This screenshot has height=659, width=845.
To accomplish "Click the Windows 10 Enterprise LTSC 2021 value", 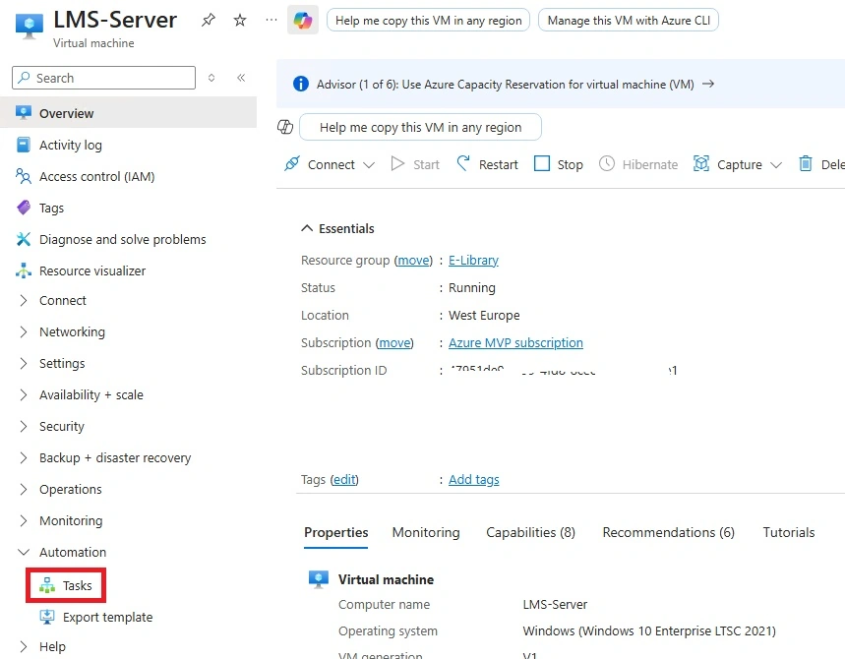I will click(x=649, y=631).
